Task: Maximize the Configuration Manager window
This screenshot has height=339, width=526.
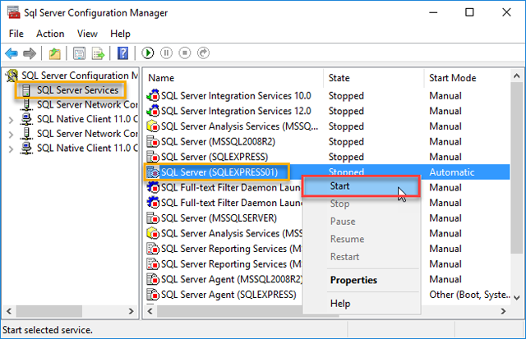Action: coord(469,12)
